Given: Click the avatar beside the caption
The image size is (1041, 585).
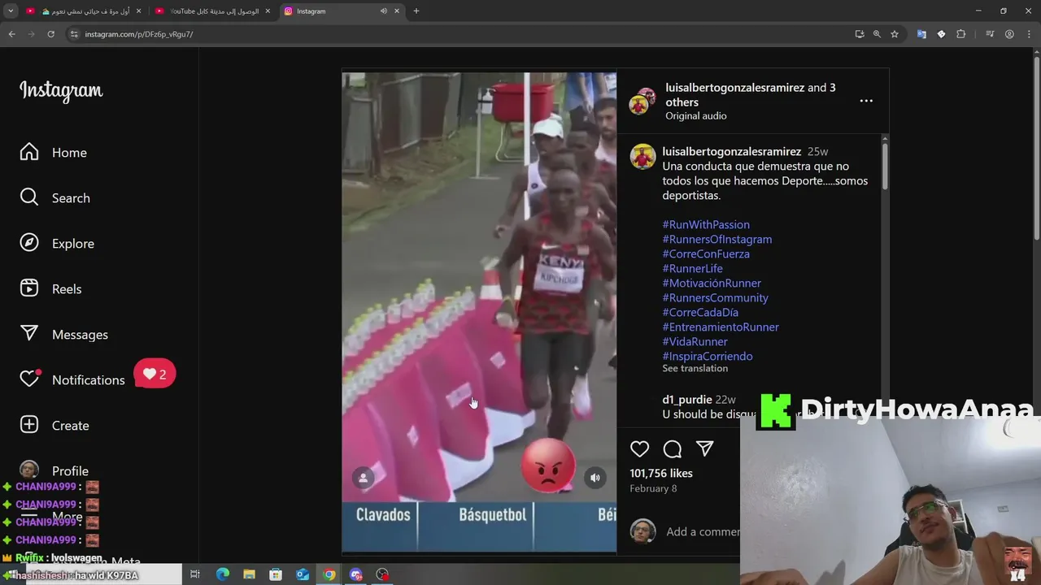Looking at the screenshot, I should [x=642, y=157].
